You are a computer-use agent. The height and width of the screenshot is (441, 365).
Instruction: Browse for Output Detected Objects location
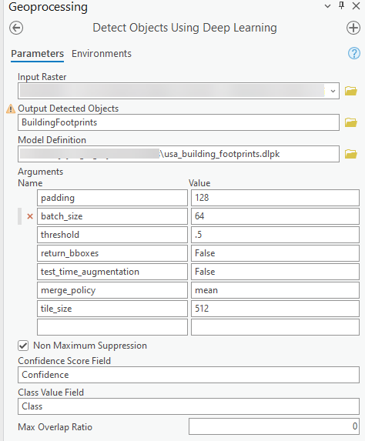click(351, 122)
